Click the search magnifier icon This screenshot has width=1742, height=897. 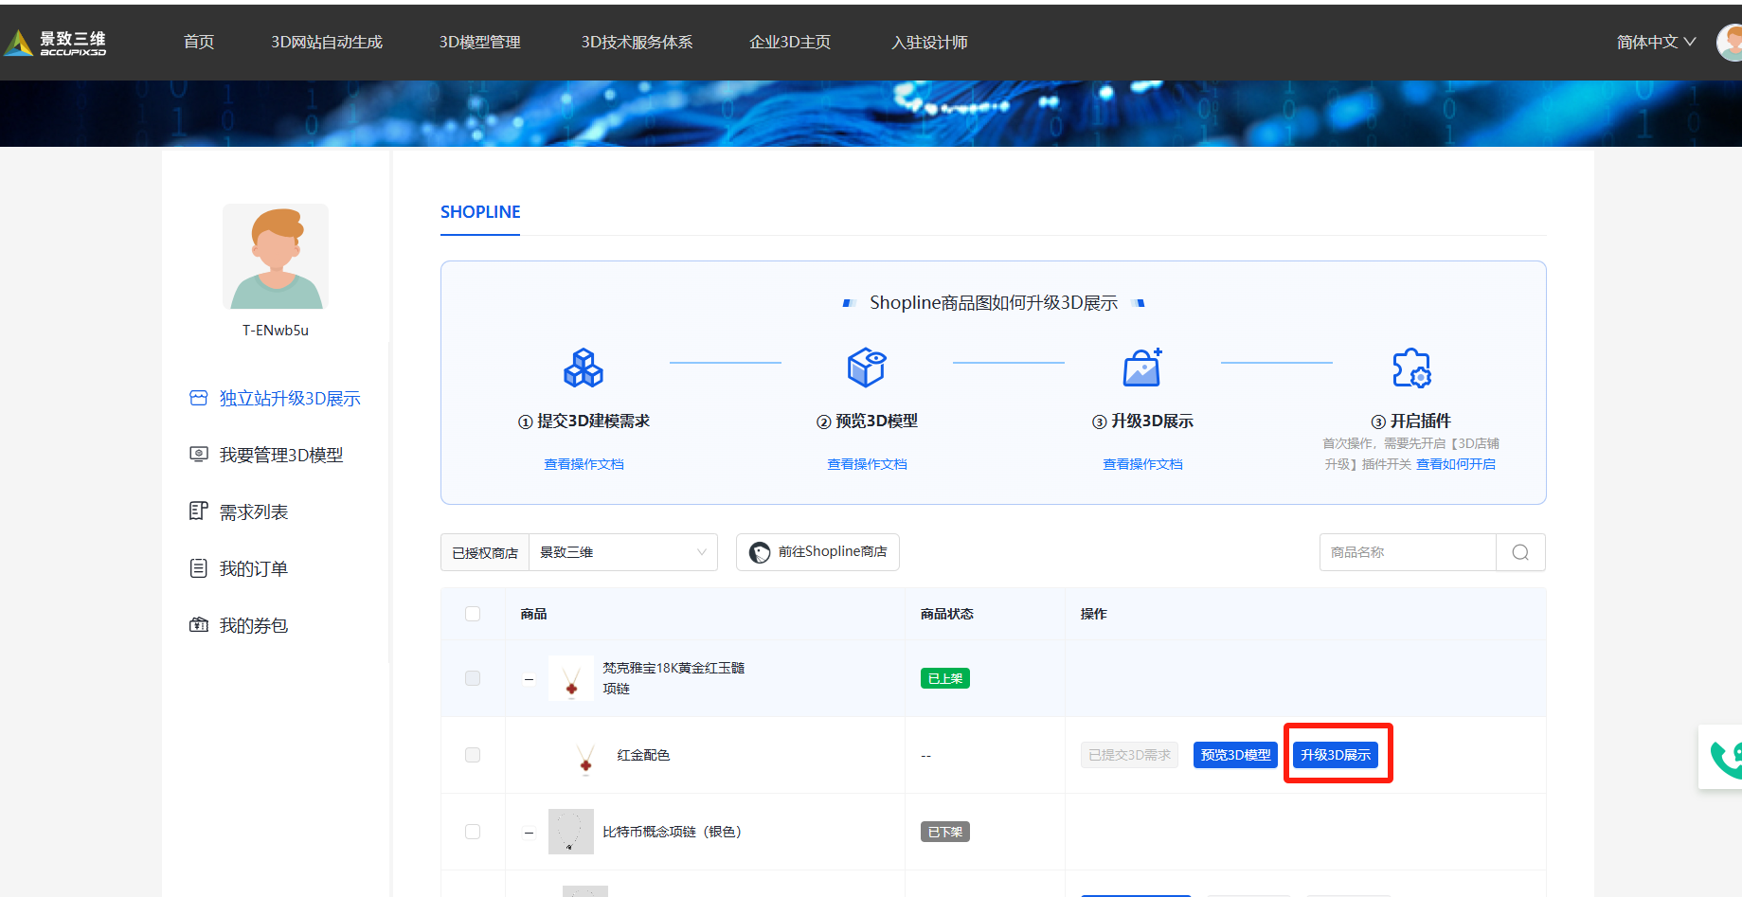1520,552
